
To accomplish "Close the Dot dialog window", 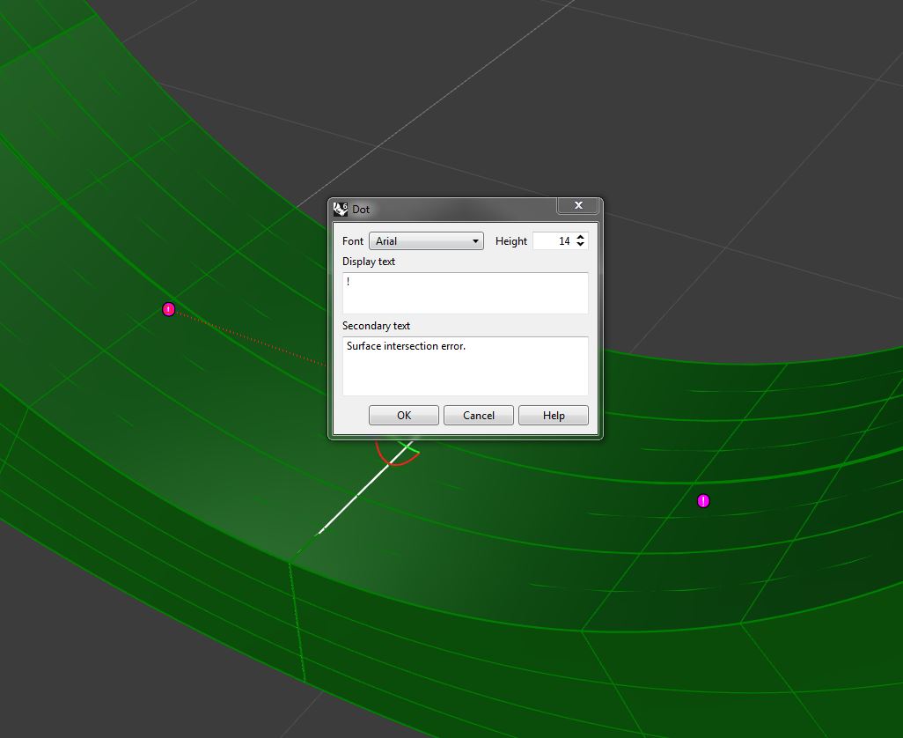I will point(578,206).
